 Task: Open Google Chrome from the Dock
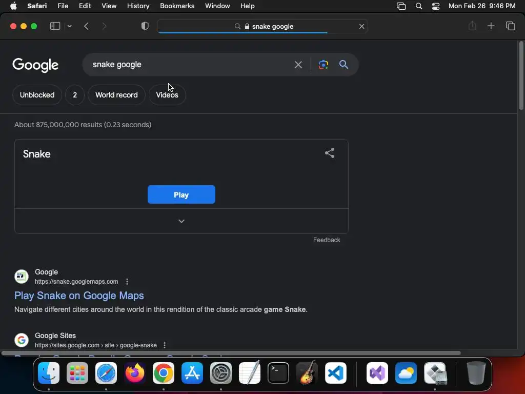pyautogui.click(x=164, y=373)
